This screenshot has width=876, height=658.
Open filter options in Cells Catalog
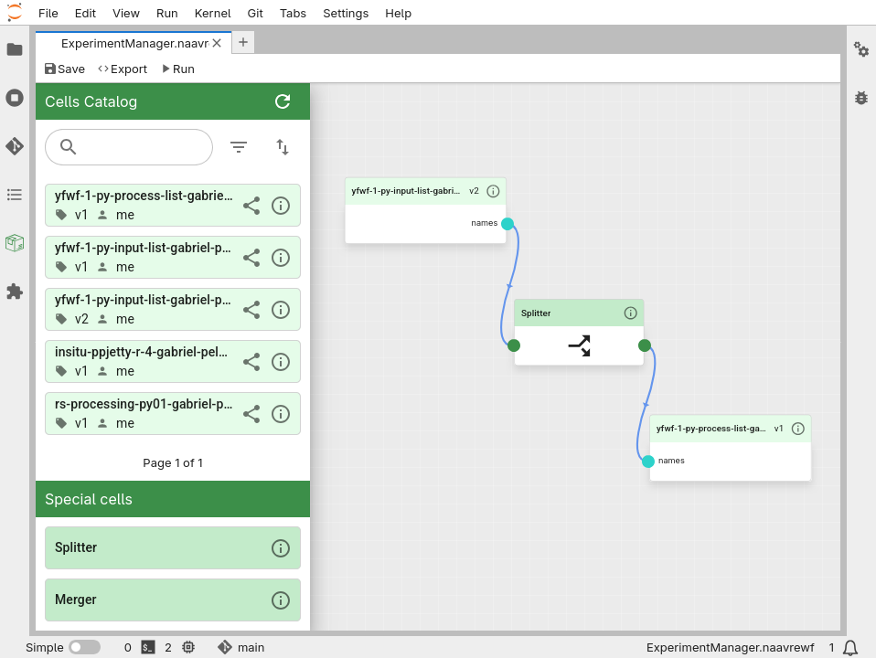pyautogui.click(x=239, y=146)
